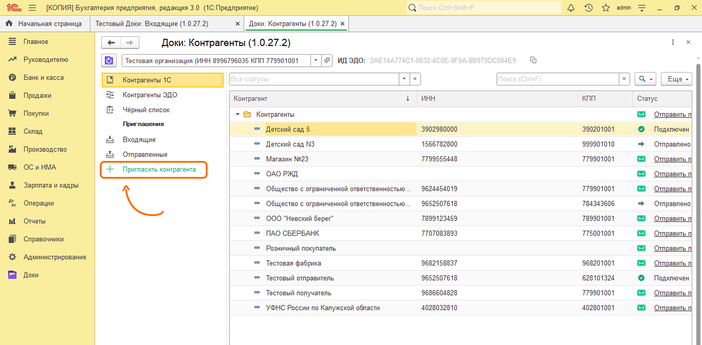The height and width of the screenshot is (345, 702).
Task: Open the history clock icon
Action: [x=588, y=8]
